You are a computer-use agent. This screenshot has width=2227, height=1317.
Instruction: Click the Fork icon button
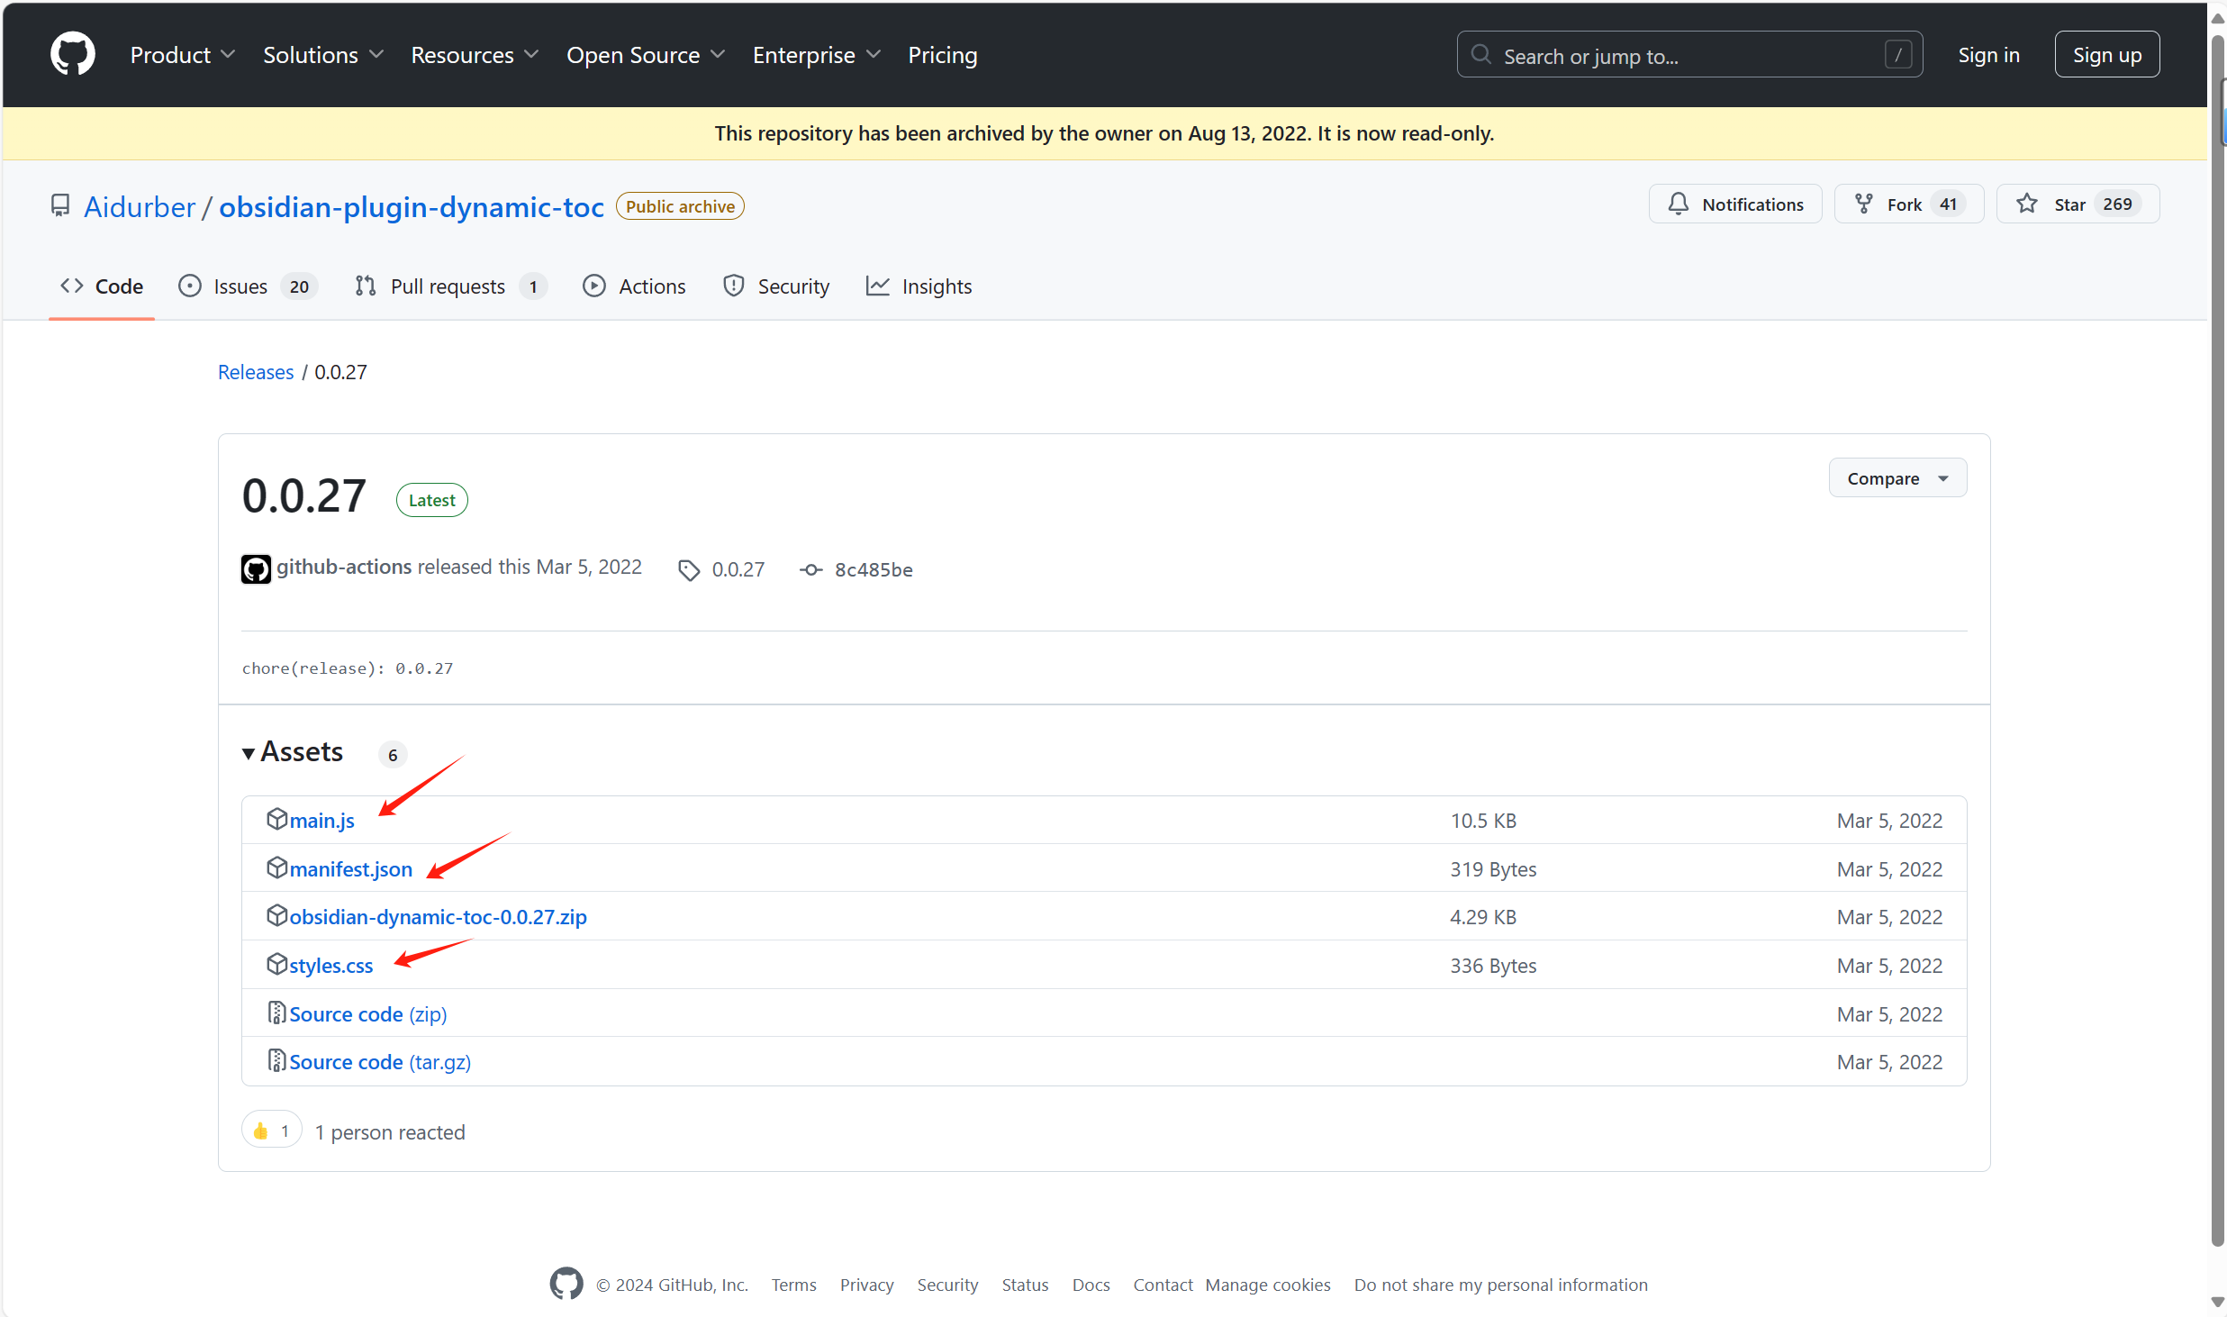click(1863, 204)
